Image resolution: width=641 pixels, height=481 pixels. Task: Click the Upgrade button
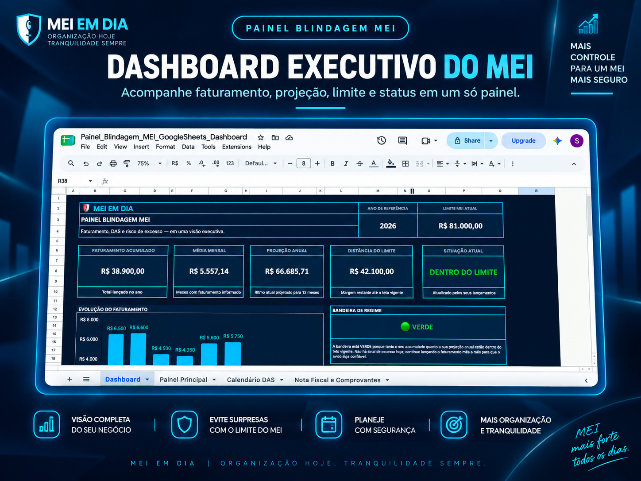[x=524, y=141]
